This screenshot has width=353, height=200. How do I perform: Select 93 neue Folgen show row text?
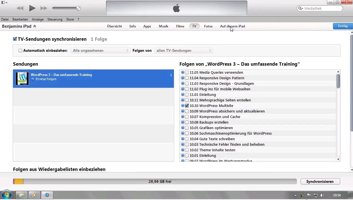point(46,79)
